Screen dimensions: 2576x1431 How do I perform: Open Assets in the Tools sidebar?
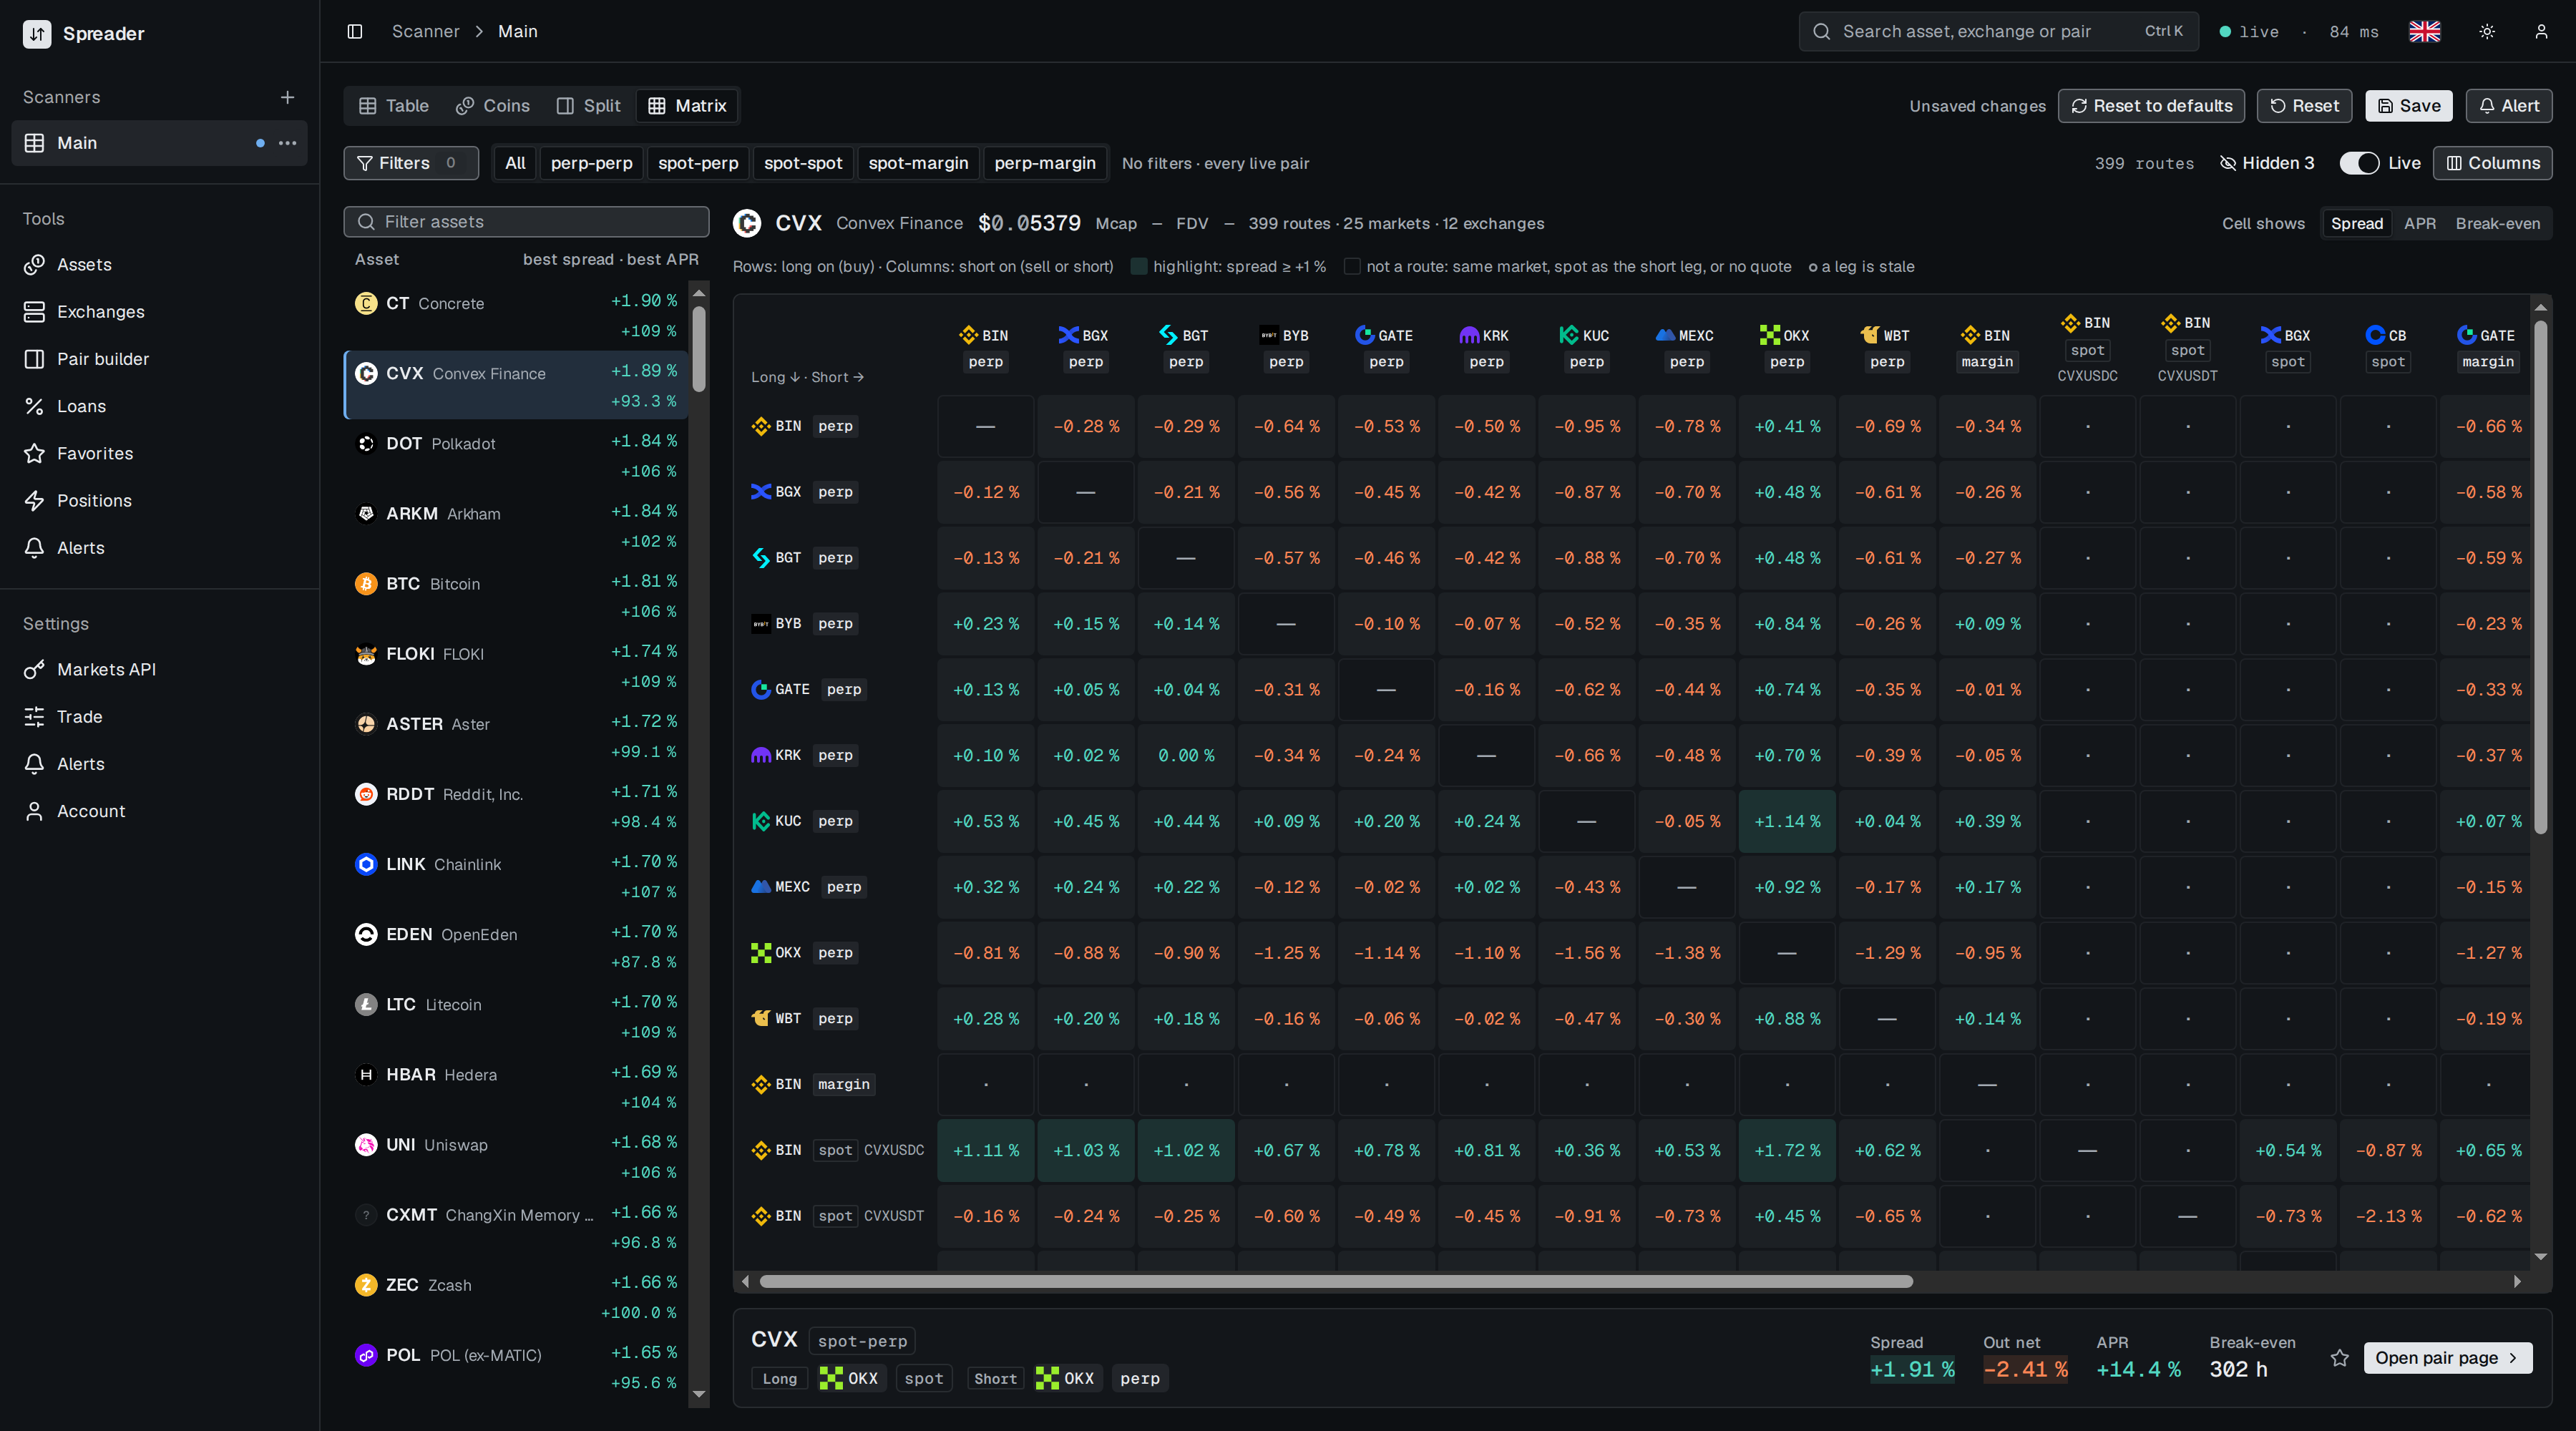coord(160,264)
